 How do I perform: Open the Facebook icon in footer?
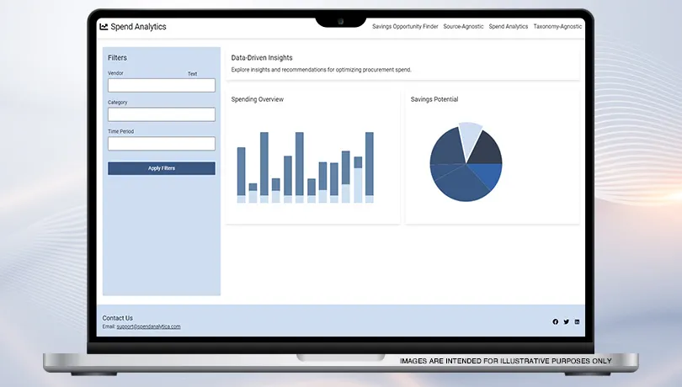click(555, 322)
